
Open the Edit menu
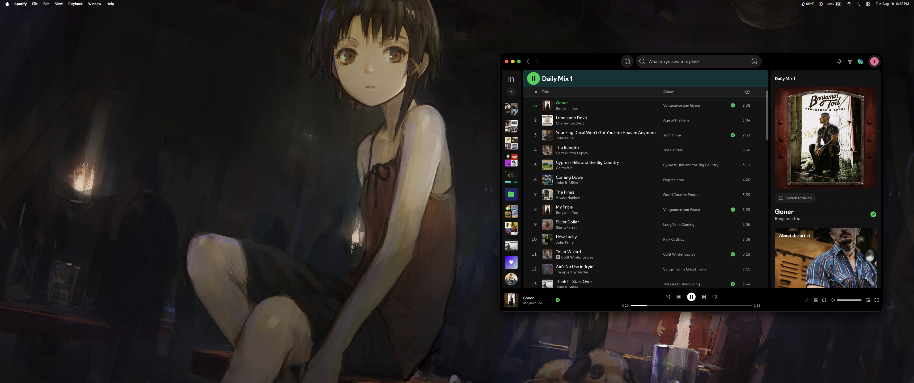[x=46, y=4]
